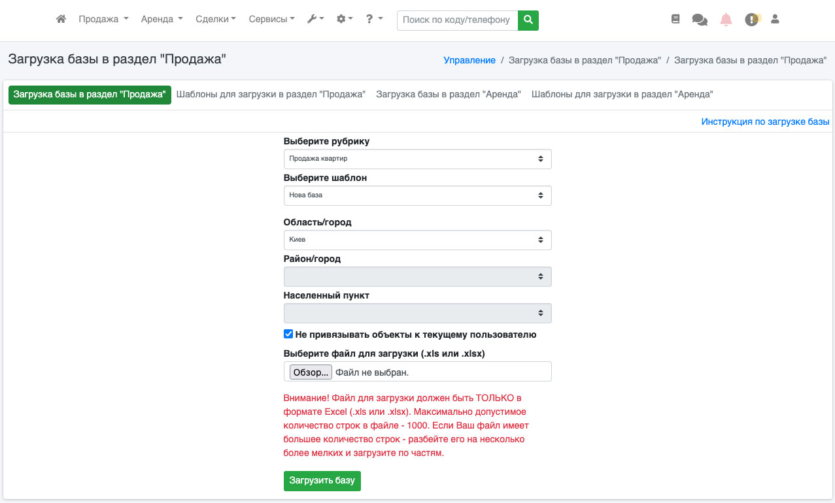Open the question mark help menu
Viewport: 835px width, 503px height.
[x=374, y=20]
